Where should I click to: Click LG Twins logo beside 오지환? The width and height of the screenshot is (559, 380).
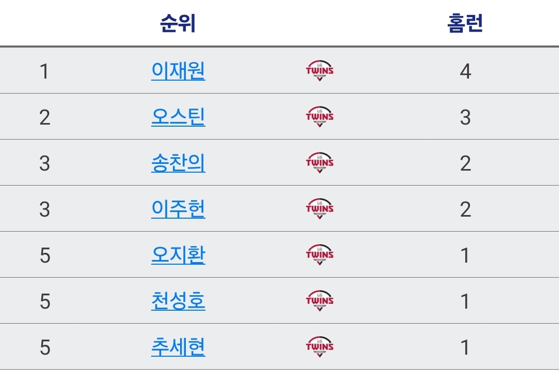[319, 255]
